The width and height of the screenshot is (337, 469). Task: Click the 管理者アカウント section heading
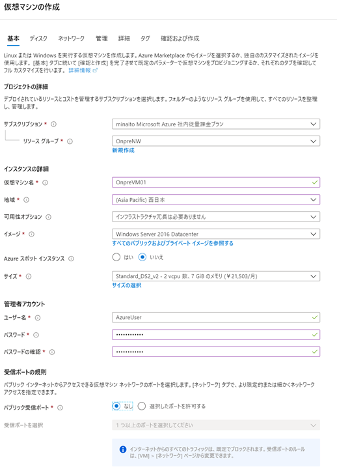24,304
